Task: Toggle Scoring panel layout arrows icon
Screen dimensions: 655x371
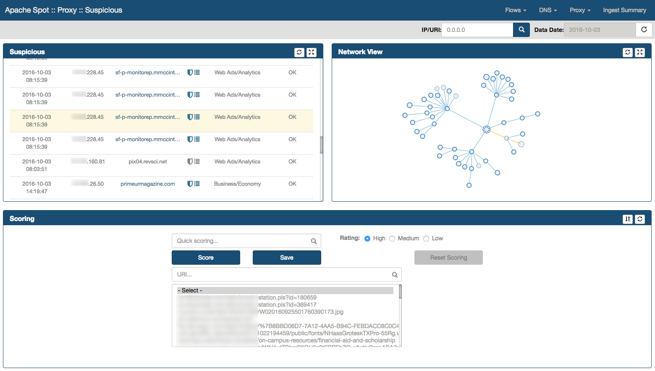Action: (627, 219)
